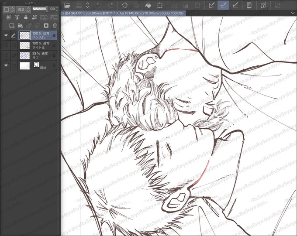Click the Invert Selection icon
This screenshot has width=297, height=236.
tap(186, 5)
